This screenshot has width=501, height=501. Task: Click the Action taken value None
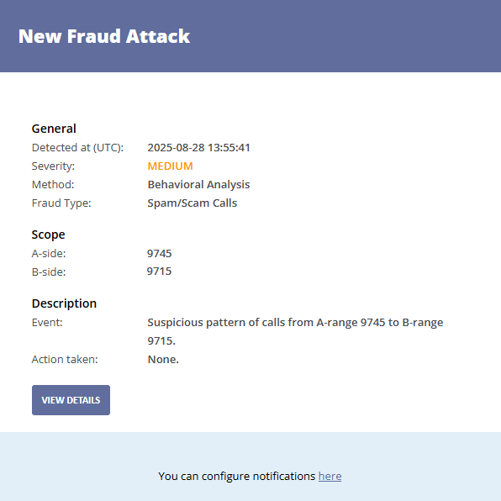[x=163, y=360]
